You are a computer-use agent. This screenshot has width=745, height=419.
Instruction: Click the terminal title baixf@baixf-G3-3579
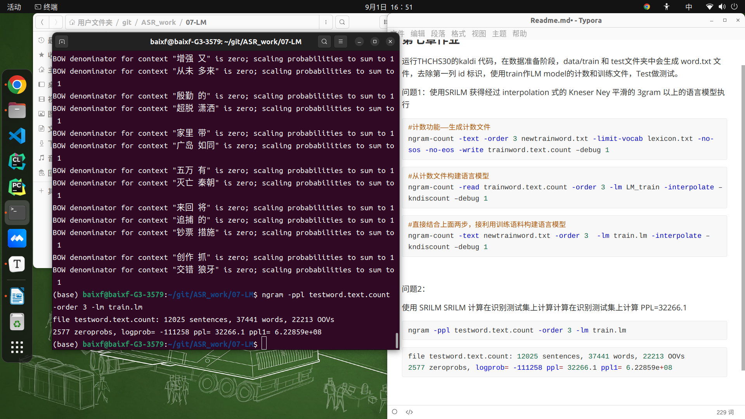point(226,42)
